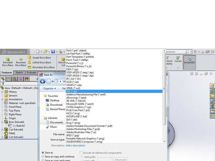Viewport: 215px width, 161px height.
Task: Open the FeatureManager design tree tab icon
Action: pos(3,79)
